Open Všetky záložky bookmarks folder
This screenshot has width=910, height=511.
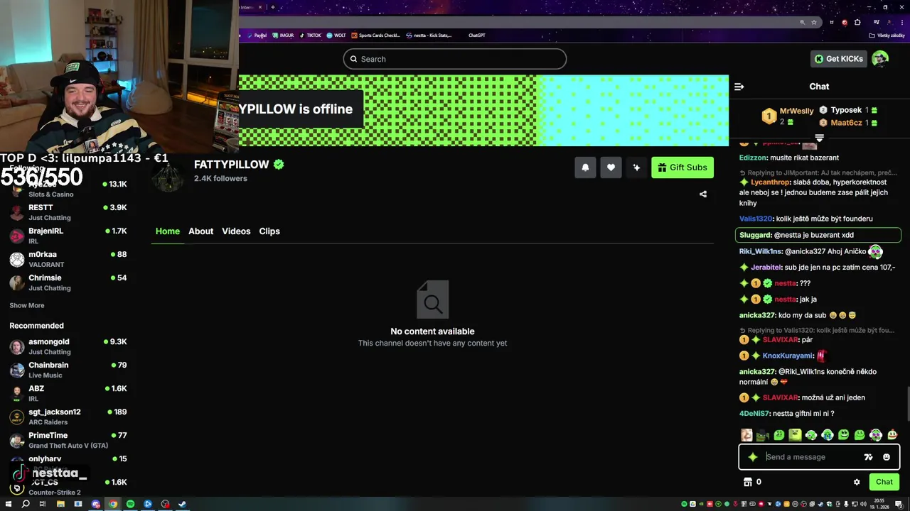(x=887, y=35)
